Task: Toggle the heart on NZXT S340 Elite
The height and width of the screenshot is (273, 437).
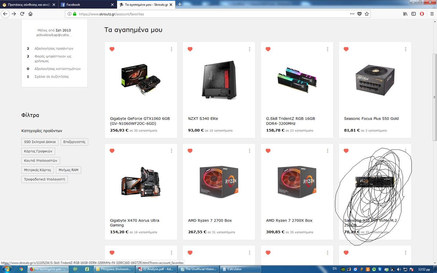Action: click(190, 49)
